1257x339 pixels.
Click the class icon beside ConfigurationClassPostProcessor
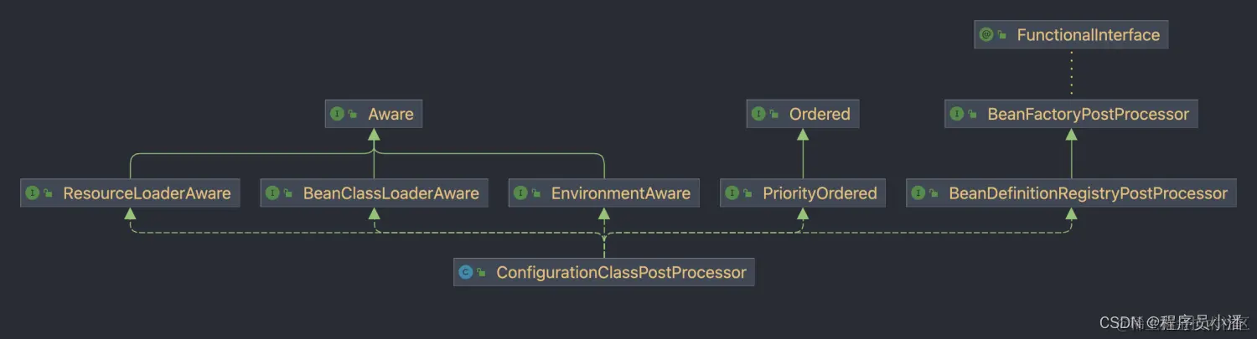(x=466, y=272)
